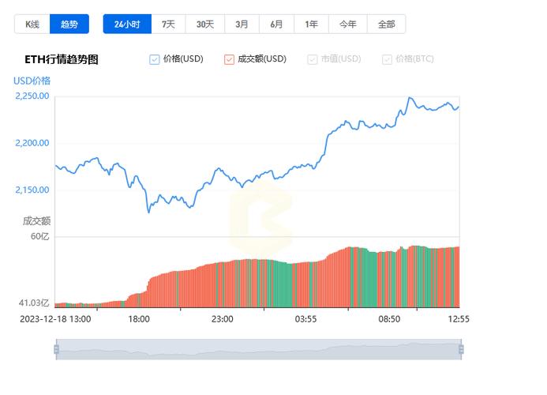Select the 3月 time range
547x395 pixels.
coord(242,24)
